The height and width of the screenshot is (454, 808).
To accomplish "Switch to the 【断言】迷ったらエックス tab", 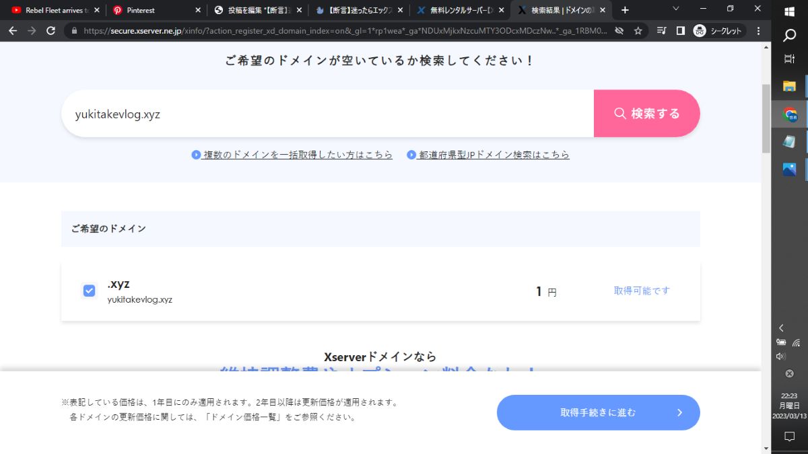I will coord(358,10).
